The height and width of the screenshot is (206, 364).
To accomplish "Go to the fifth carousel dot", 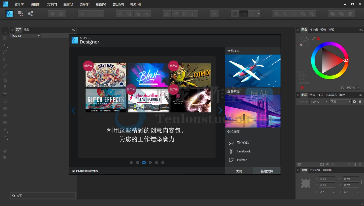I will coord(157,162).
